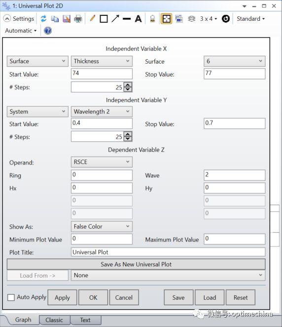282x327 pixels.
Task: Open the 3 x 4 grid dropdown
Action: pyautogui.click(x=209, y=19)
